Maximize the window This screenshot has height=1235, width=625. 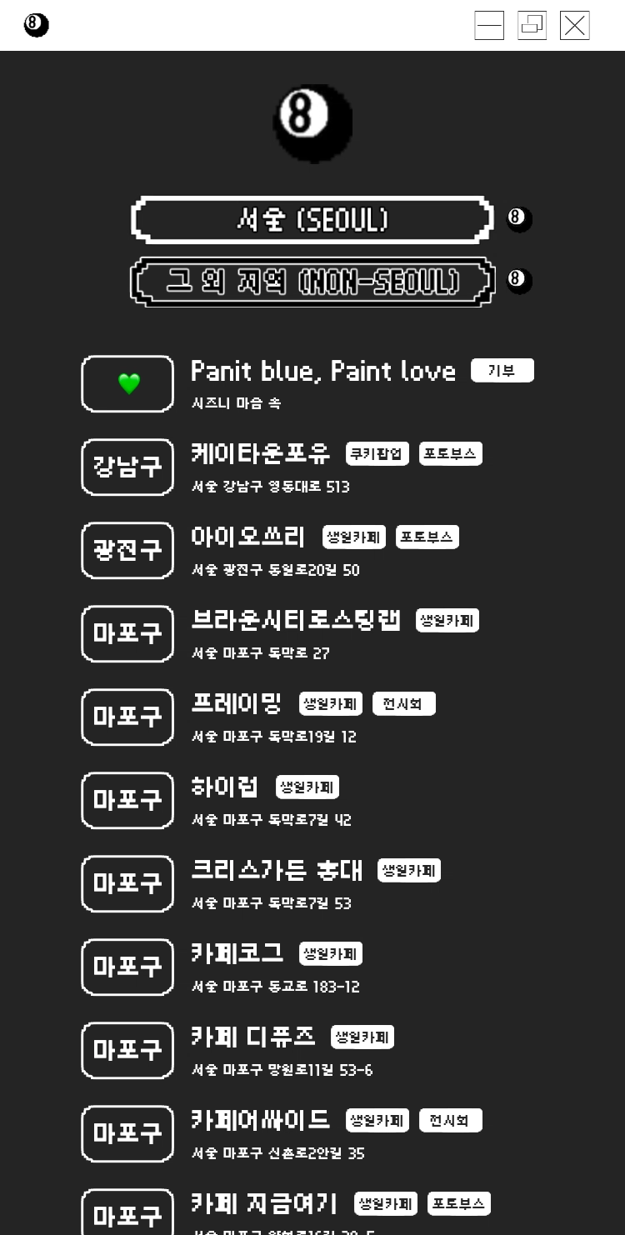tap(532, 26)
